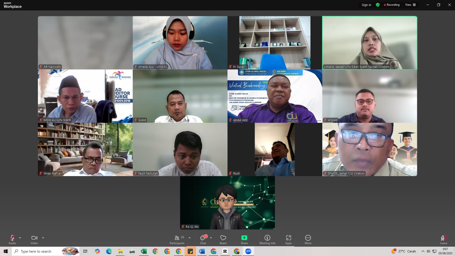The height and width of the screenshot is (256, 455).
Task: Click the Sign in link
Action: 366,5
